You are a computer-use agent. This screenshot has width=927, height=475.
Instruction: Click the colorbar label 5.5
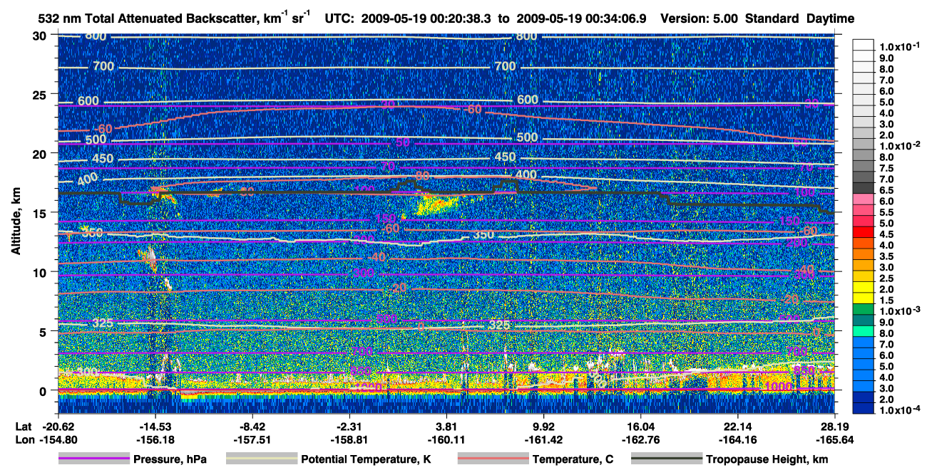(x=886, y=212)
